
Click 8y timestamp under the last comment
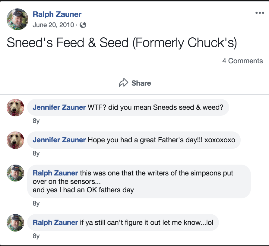pos(36,236)
